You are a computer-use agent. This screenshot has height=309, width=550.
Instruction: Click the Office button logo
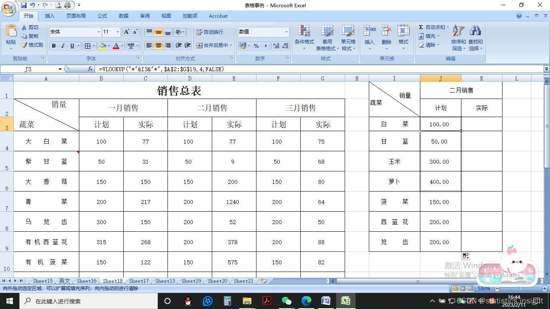pyautogui.click(x=9, y=9)
